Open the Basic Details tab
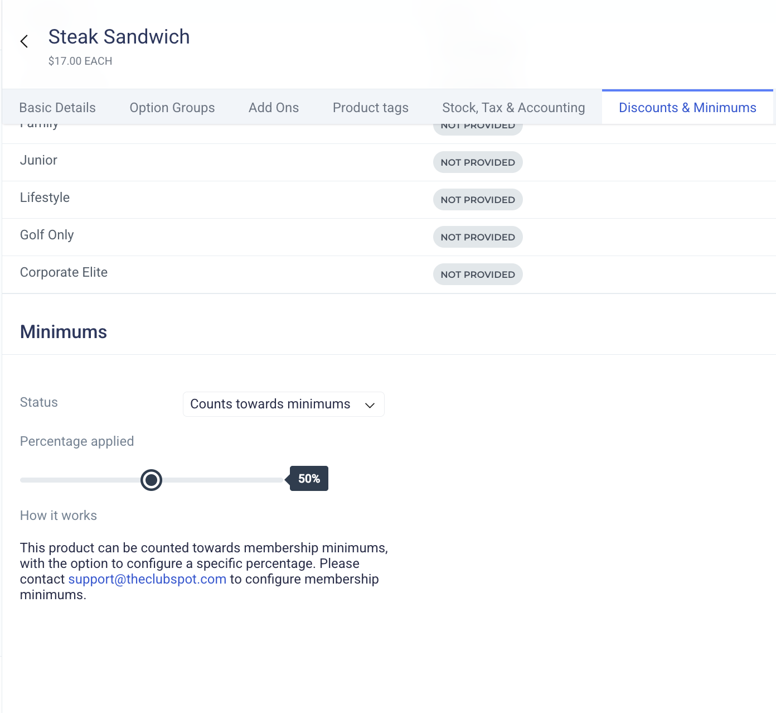This screenshot has height=713, width=776. pyautogui.click(x=57, y=108)
